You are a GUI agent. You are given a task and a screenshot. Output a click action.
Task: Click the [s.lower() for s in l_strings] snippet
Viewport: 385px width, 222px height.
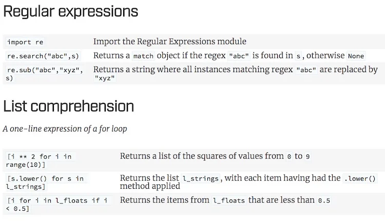click(46, 183)
